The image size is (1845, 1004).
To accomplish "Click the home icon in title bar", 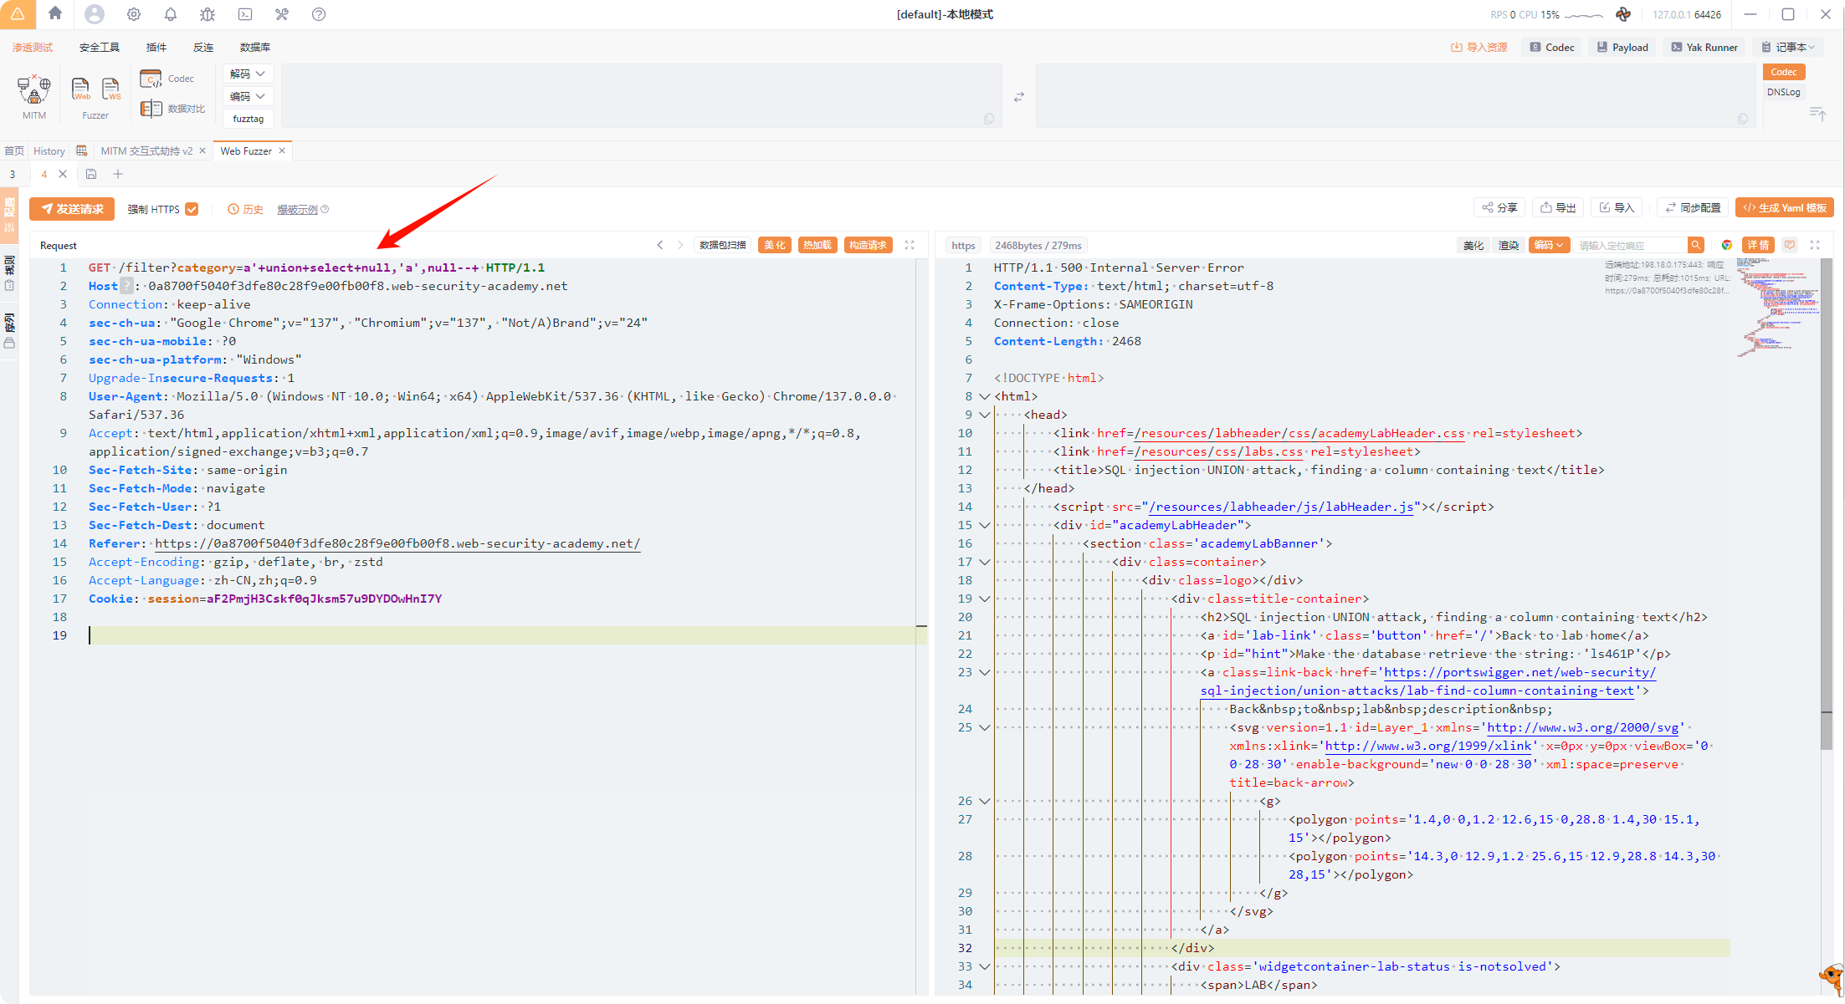I will coord(55,13).
